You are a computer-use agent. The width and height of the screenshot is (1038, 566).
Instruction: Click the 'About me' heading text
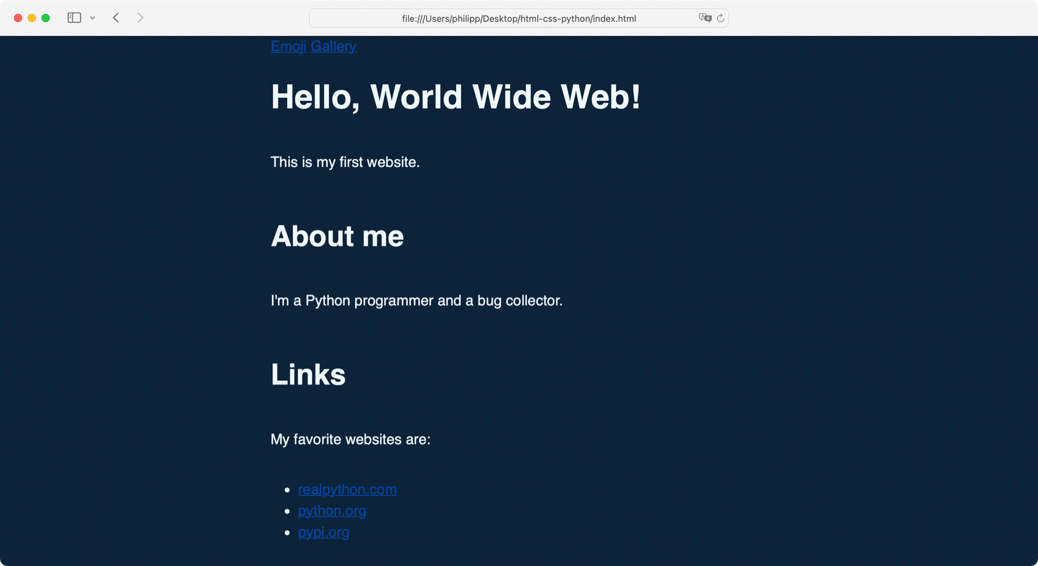[337, 236]
